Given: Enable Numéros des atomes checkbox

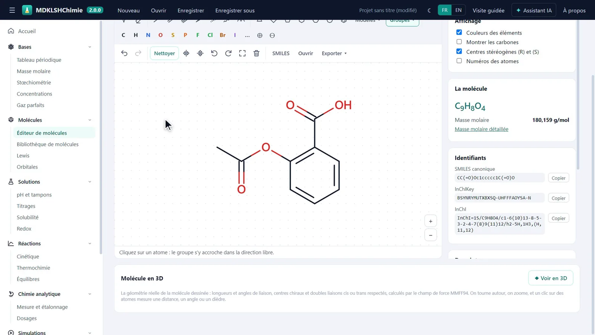Looking at the screenshot, I should pyautogui.click(x=459, y=61).
